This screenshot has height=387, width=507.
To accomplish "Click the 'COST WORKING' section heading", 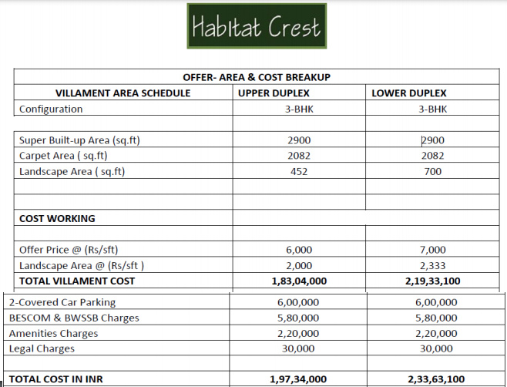I will tap(57, 219).
